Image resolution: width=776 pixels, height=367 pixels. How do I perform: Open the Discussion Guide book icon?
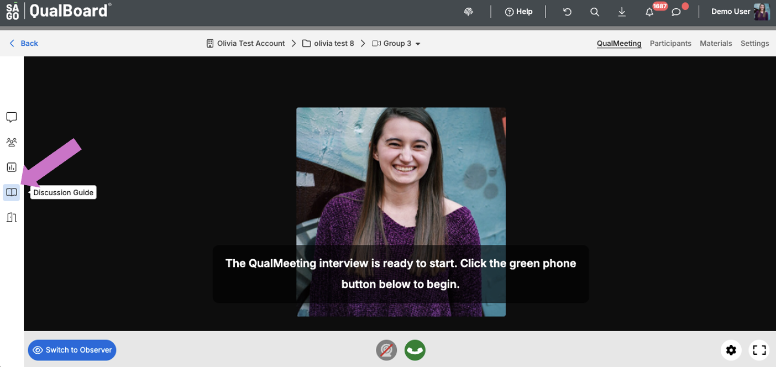click(x=12, y=192)
